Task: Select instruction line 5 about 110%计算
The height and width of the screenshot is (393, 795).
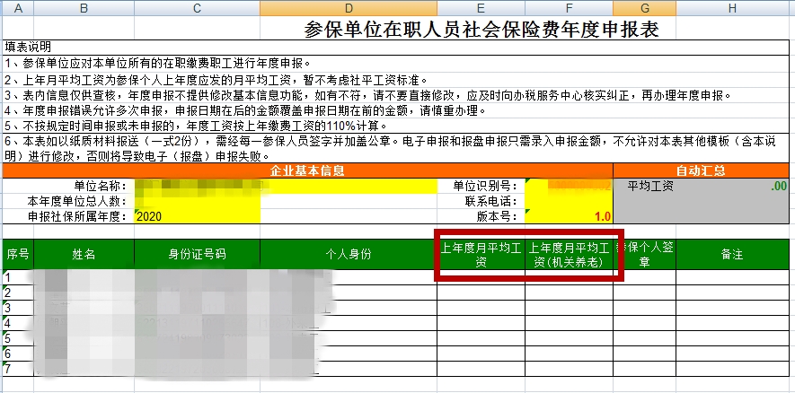Action: pyautogui.click(x=396, y=125)
